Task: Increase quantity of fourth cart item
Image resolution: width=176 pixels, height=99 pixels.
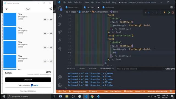Action: click(51, 61)
